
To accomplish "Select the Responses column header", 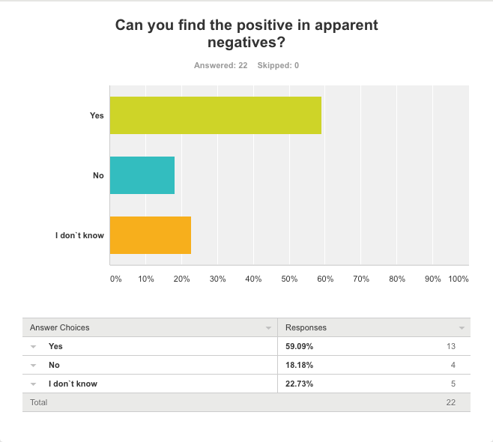I will point(306,327).
